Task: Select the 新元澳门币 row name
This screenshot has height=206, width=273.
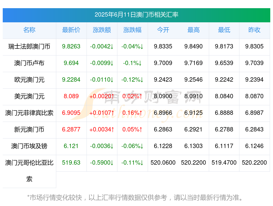Action: pos(29,130)
